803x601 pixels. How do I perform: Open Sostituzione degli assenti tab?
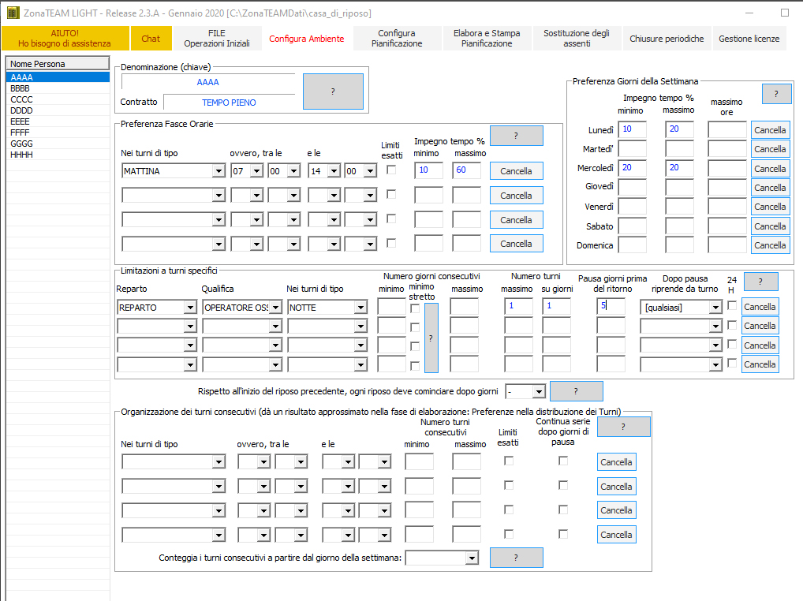click(x=577, y=39)
